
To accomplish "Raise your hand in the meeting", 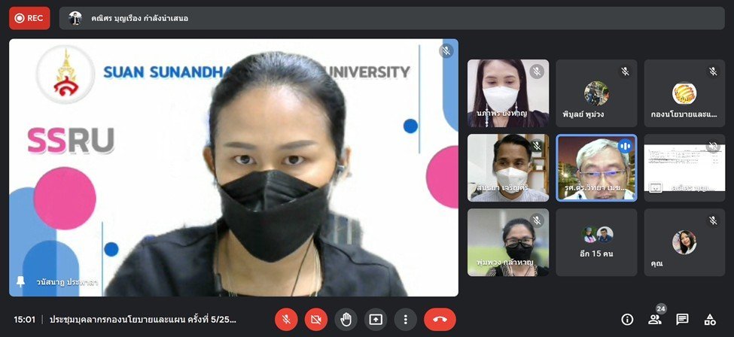I will [346, 320].
